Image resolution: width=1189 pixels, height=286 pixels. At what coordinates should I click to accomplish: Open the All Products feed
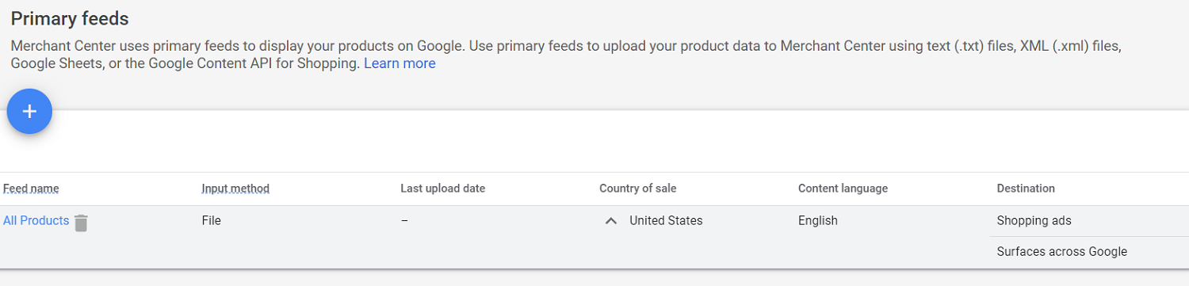point(36,221)
